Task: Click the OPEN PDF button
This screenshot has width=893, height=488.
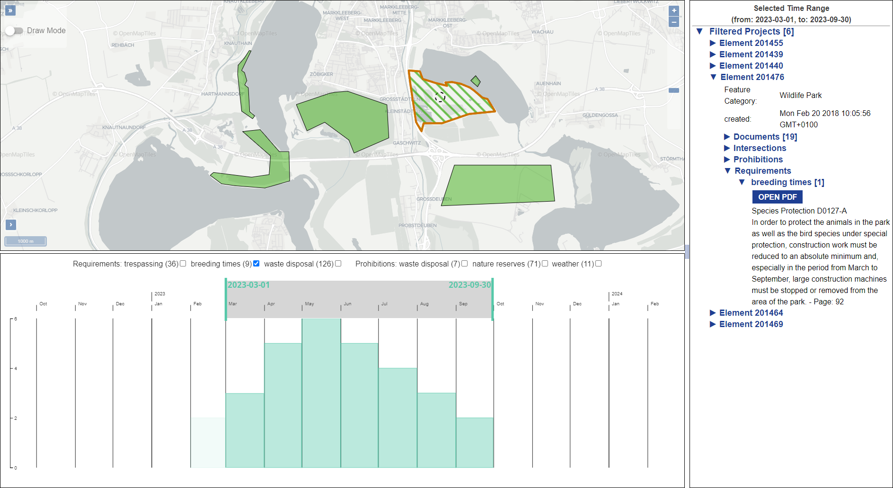Action: coord(777,197)
